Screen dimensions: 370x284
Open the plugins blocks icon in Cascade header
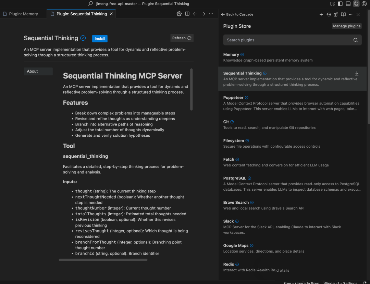click(x=336, y=14)
